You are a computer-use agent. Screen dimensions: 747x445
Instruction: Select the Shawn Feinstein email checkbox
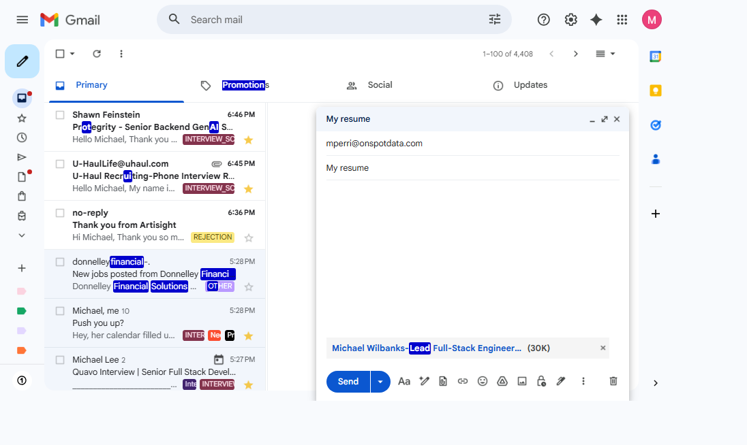click(60, 115)
